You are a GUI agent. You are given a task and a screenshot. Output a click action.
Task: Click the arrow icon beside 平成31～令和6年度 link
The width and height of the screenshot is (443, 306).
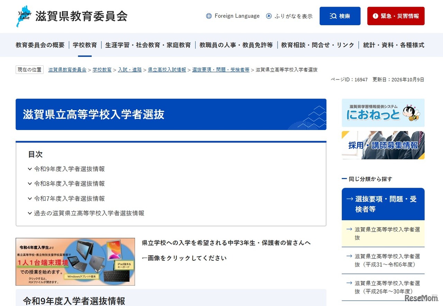[x=349, y=256]
